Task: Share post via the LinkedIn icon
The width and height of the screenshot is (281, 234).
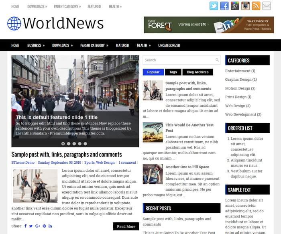Action: point(50,226)
